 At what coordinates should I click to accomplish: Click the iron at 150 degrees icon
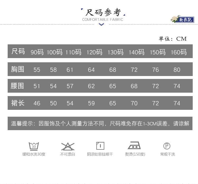(x=135, y=146)
